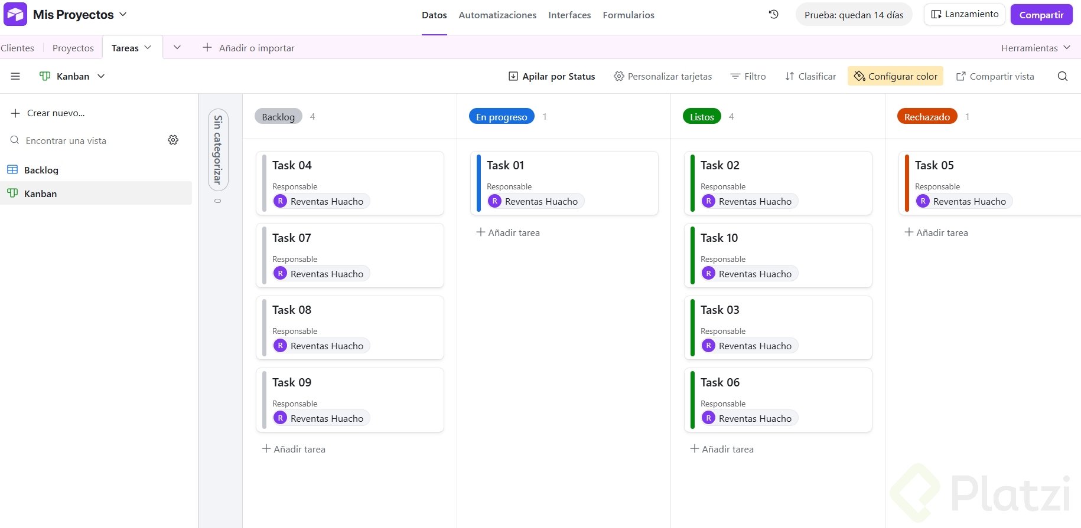Click Añadir tarea under En progreso

[508, 232]
